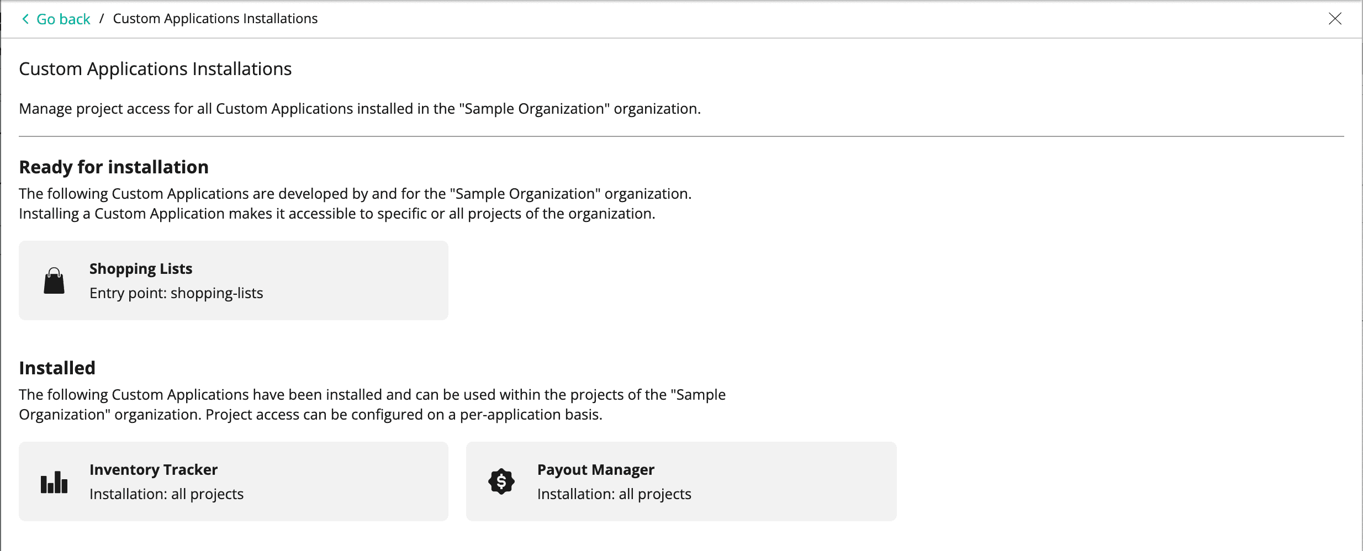The width and height of the screenshot is (1363, 551).
Task: Click the bar chart icon for Inventory Tracker
Action: (x=54, y=482)
